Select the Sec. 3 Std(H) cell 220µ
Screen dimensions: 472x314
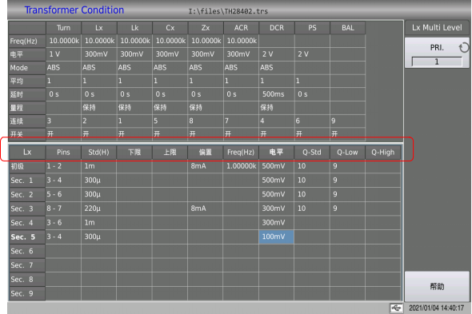[x=98, y=209]
